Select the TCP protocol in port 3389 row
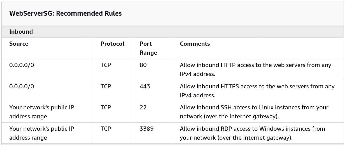The width and height of the screenshot is (345, 145). pyautogui.click(x=106, y=129)
